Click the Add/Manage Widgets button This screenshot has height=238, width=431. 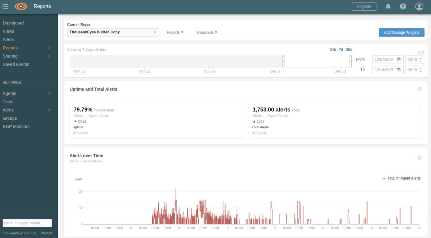[401, 32]
